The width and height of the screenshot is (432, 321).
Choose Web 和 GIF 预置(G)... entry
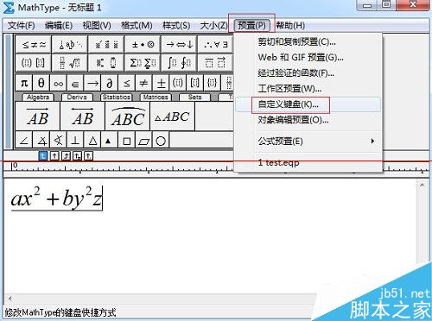tap(308, 58)
